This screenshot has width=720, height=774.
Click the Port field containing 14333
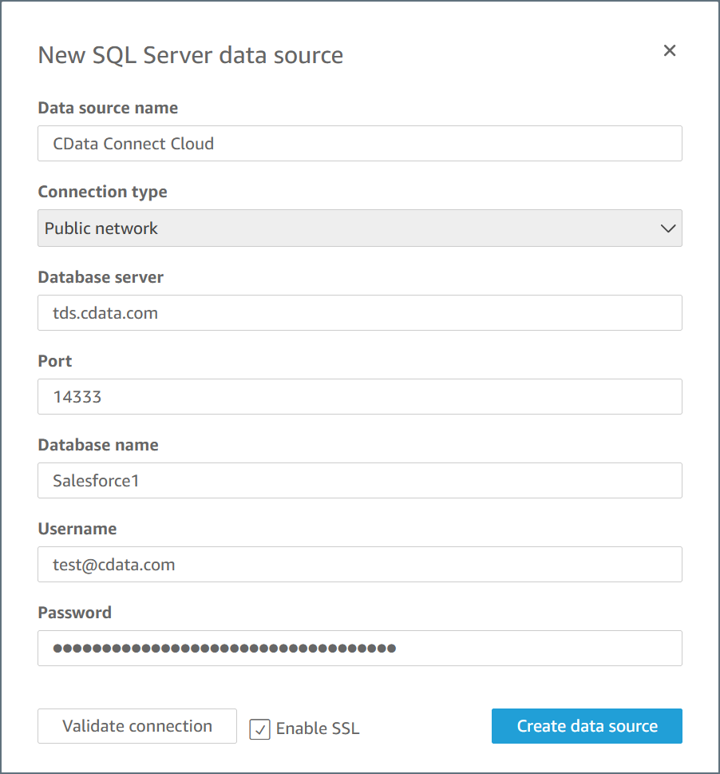click(x=359, y=396)
